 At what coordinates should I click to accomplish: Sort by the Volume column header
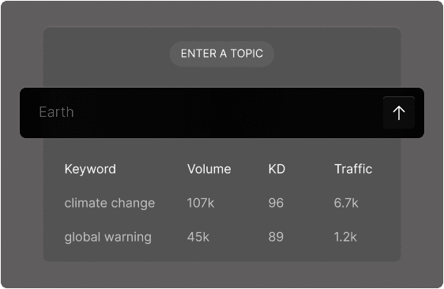coord(209,169)
